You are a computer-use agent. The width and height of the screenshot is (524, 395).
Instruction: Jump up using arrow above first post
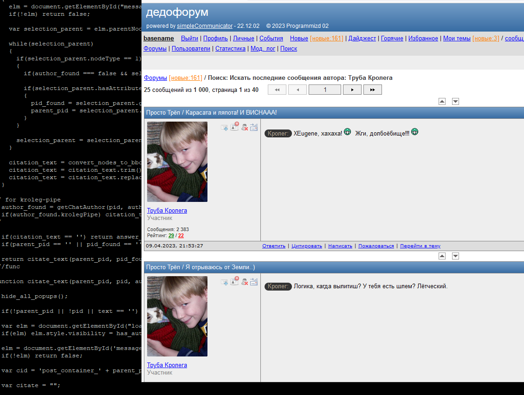pyautogui.click(x=442, y=101)
